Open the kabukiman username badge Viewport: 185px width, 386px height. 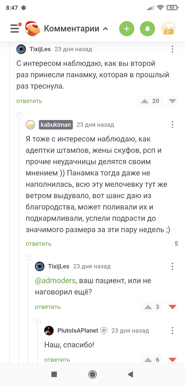56,125
